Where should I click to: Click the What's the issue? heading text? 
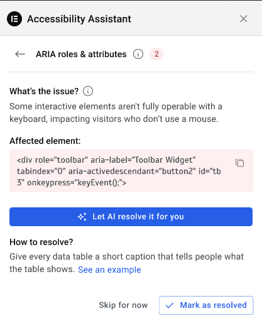pyautogui.click(x=44, y=91)
